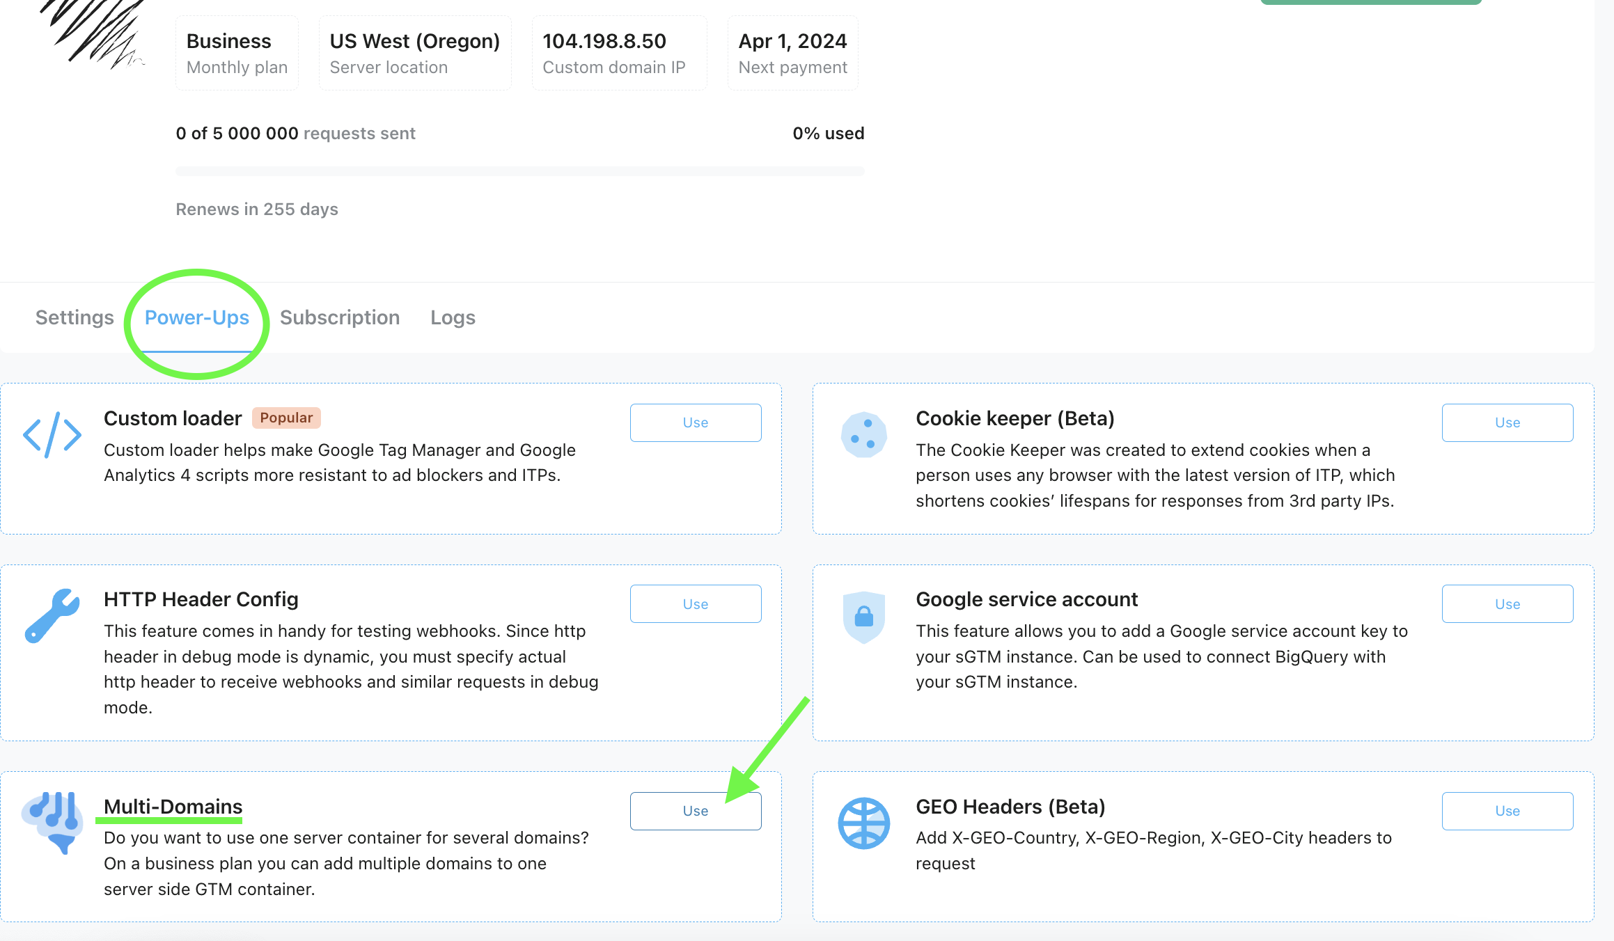Screen dimensions: 1614x941
Task: Click the Multi-Domains icon
Action: click(52, 823)
